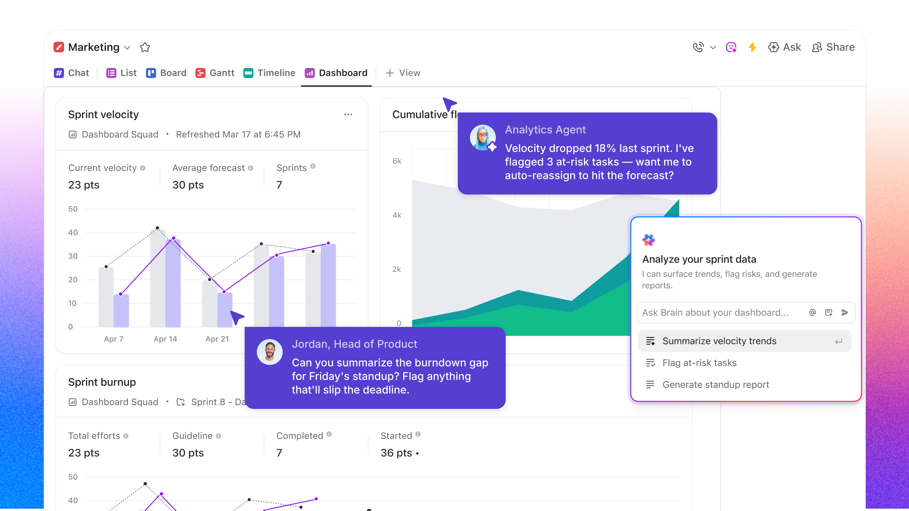Switch to the Chat tab

[71, 73]
